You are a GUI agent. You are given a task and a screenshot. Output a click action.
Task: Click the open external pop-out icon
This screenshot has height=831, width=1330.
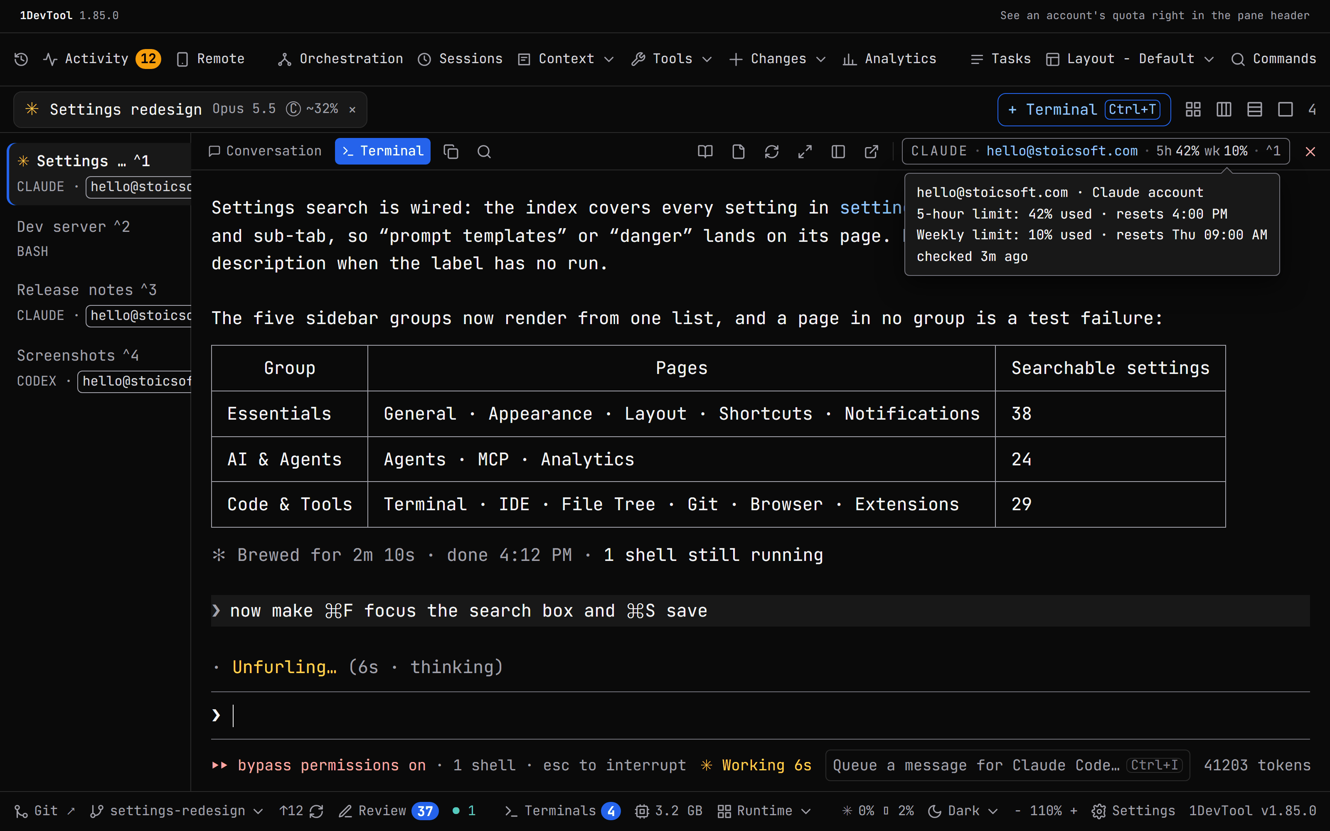click(x=872, y=152)
